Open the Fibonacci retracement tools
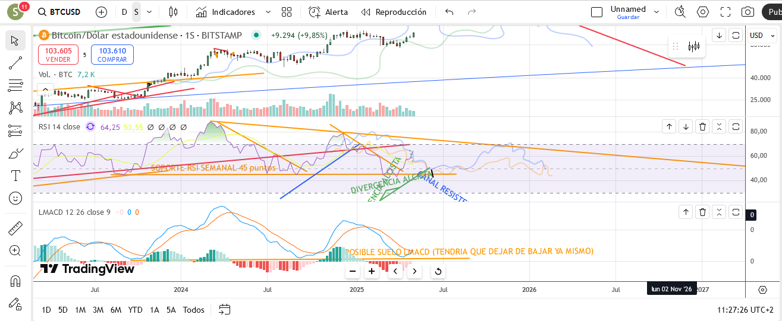The image size is (782, 321). [15, 85]
